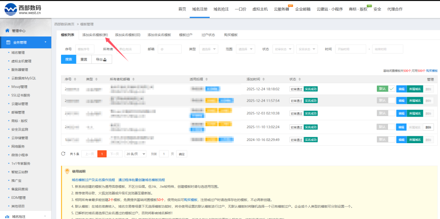Screen dimensions: 440x219
Task: Click the lightbulb icon next to 使用说明
Action: (x=67, y=171)
